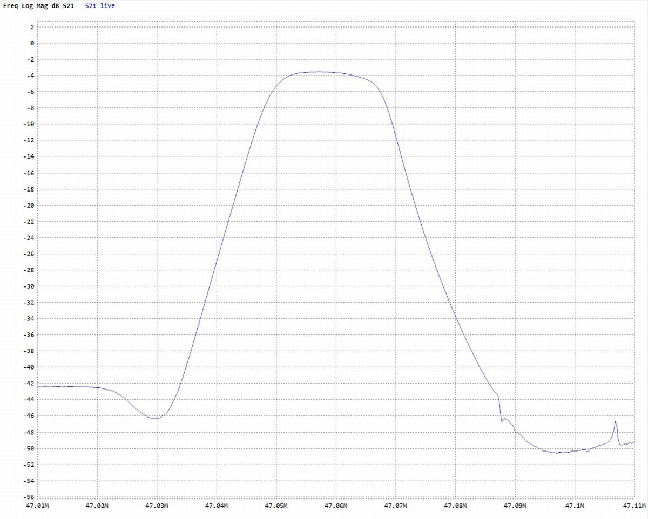Click the 0 dB y-axis label
Image resolution: width=648 pixels, height=519 pixels.
(x=32, y=43)
